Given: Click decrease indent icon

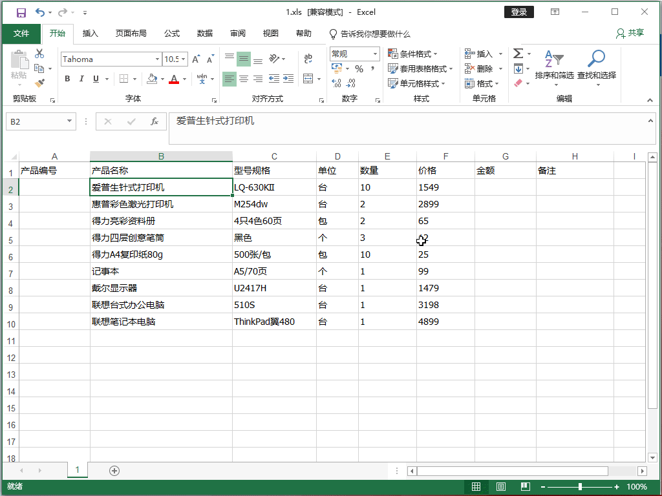Looking at the screenshot, I should (x=274, y=78).
